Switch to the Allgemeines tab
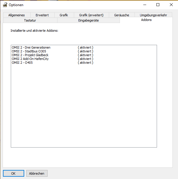Screen dimensions: 178x179 (17, 15)
